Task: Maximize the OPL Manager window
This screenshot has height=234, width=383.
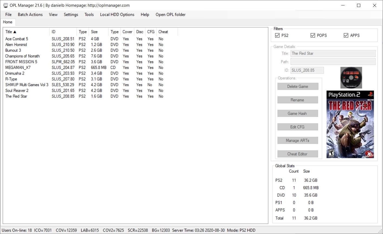Action: (359, 5)
